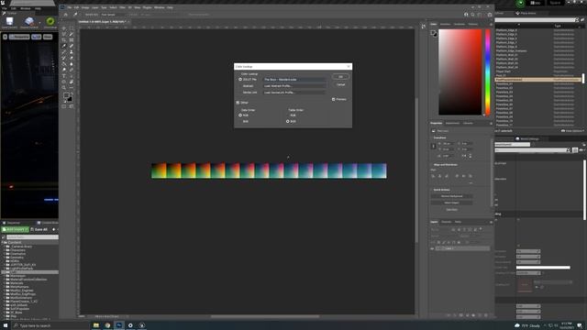Toggle the Preview checkbox
The height and width of the screenshot is (330, 587).
coord(333,100)
